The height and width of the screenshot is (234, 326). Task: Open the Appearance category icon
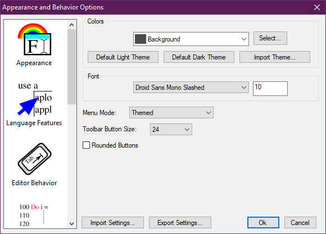click(x=34, y=39)
